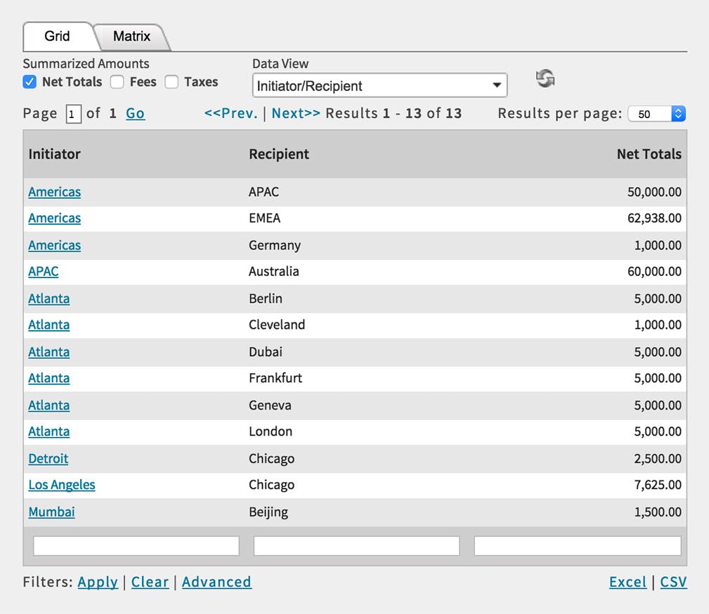709x614 pixels.
Task: Click the Geneva recipient cell
Action: click(270, 405)
